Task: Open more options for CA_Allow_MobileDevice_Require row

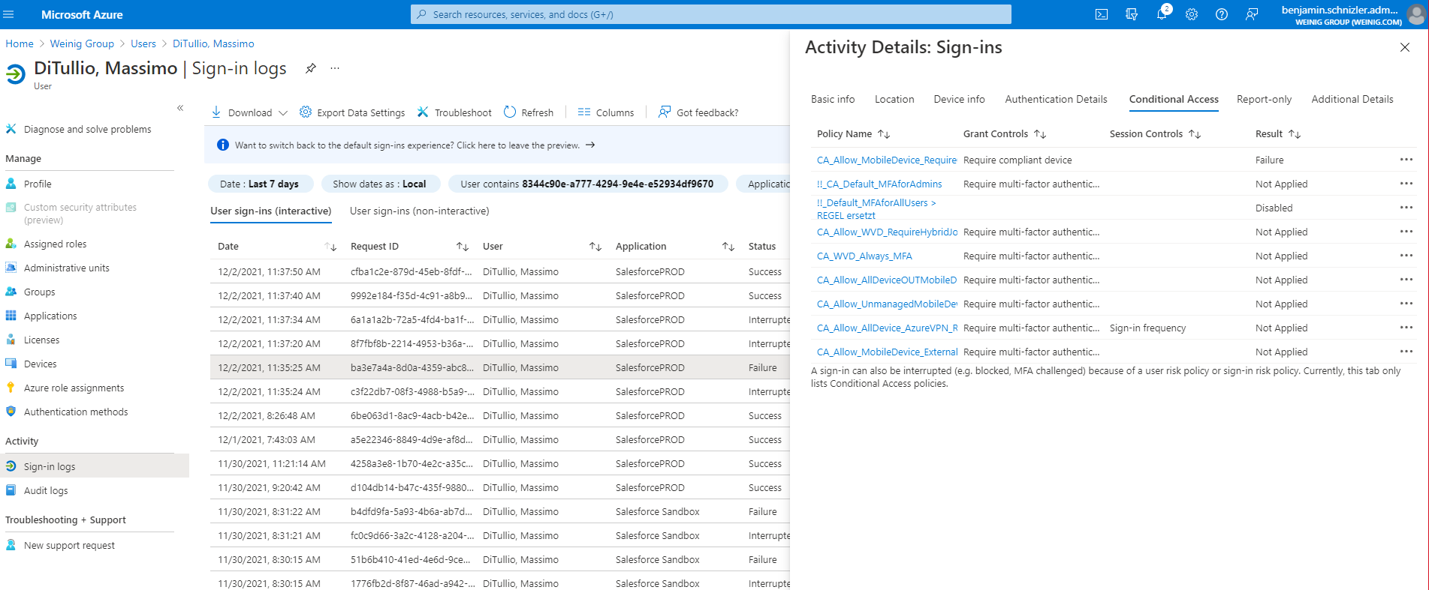Action: click(x=1406, y=160)
